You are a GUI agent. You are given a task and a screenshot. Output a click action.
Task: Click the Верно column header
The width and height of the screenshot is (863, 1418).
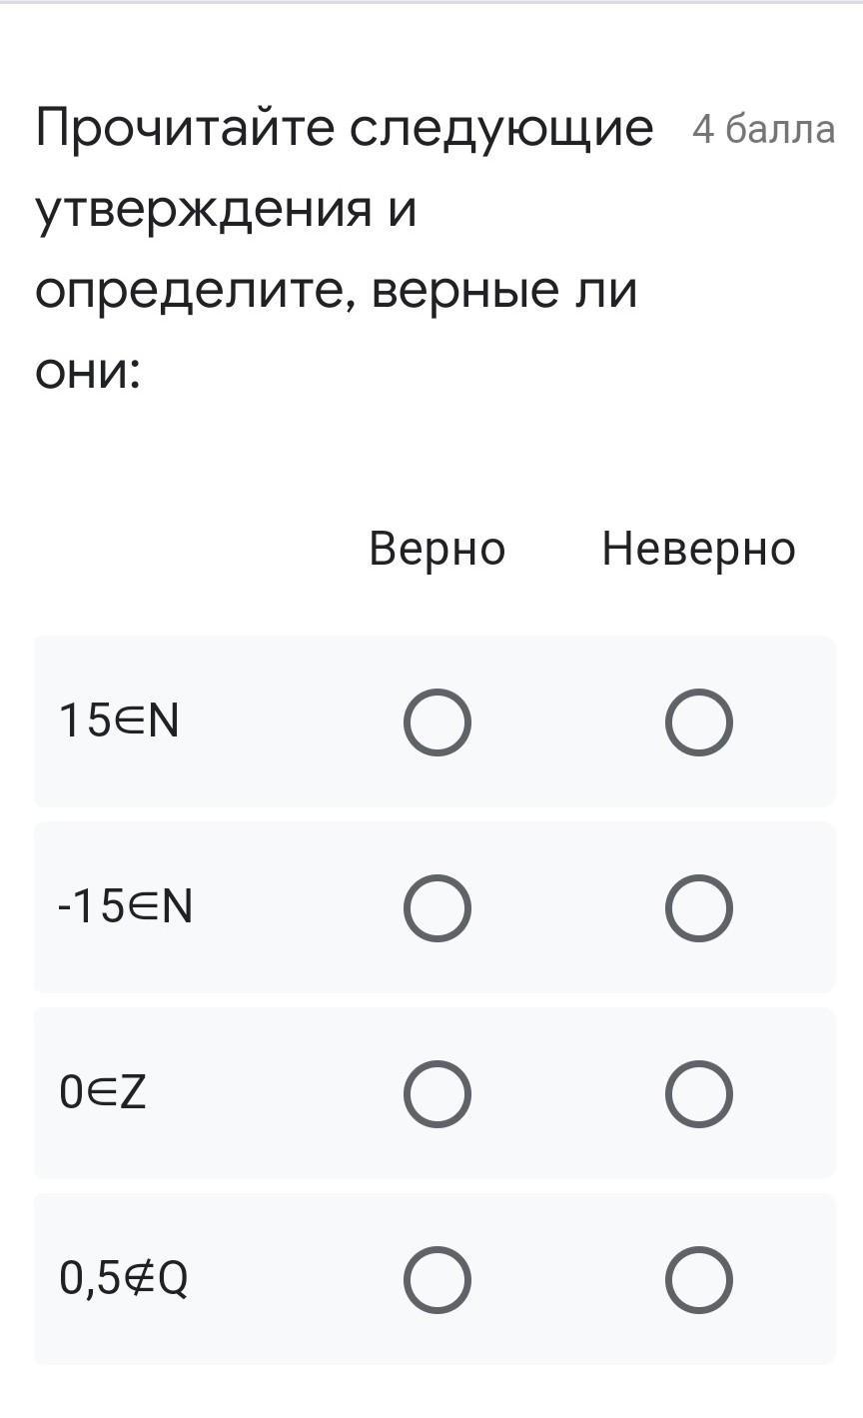(x=437, y=549)
